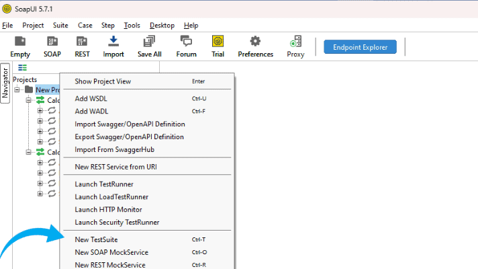Image resolution: width=478 pixels, height=269 pixels.
Task: Select Export Swagger/OpenAPI Definition
Action: tap(147, 137)
